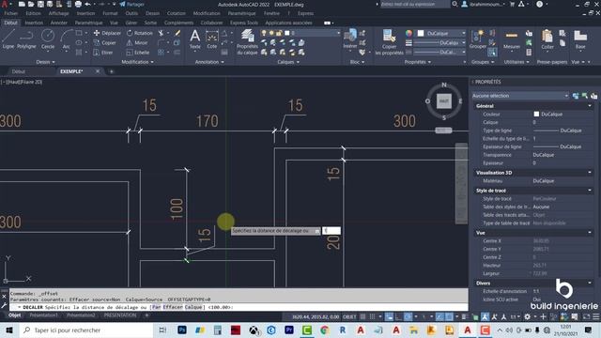This screenshot has height=338, width=601.
Task: Click Couleur DuCalque swatch in properties
Action: click(x=536, y=115)
